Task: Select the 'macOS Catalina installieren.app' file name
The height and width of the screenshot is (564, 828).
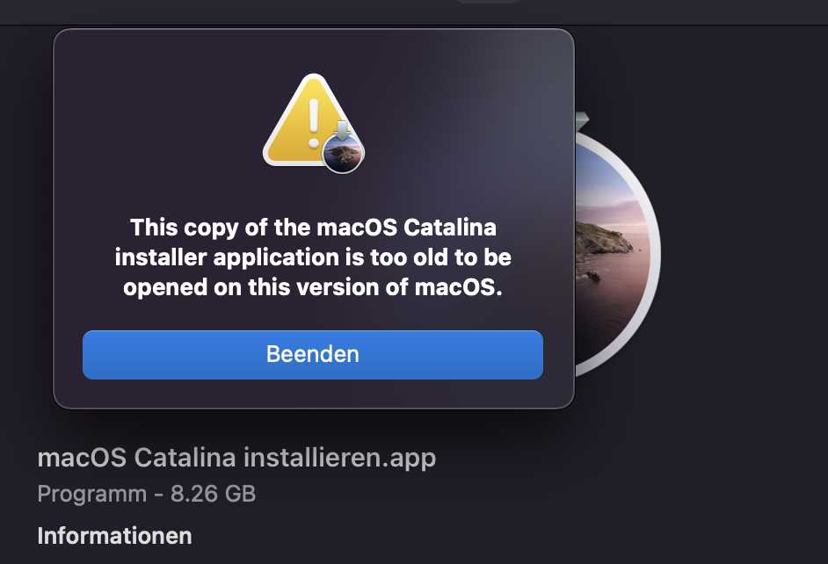Action: [236, 458]
